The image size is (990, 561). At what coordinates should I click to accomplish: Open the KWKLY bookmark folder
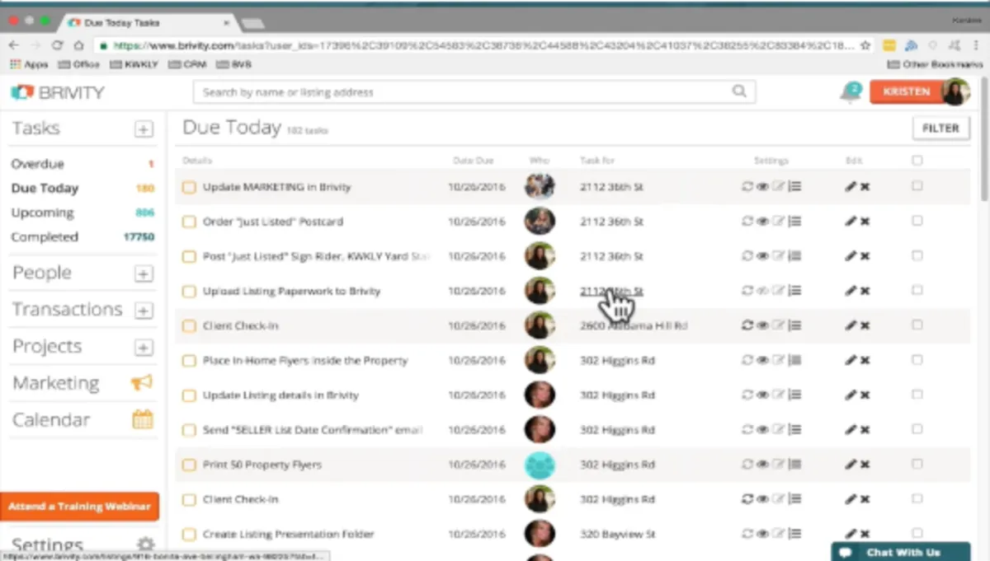click(134, 64)
